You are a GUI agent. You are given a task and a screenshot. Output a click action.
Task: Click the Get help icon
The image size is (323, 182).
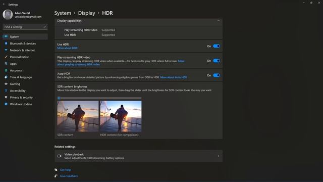pos(56,170)
